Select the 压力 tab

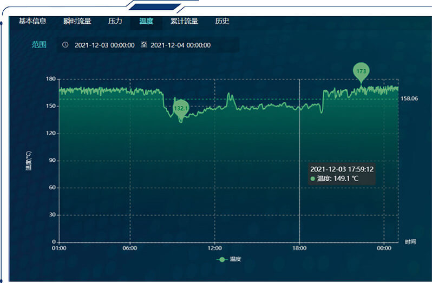point(115,21)
